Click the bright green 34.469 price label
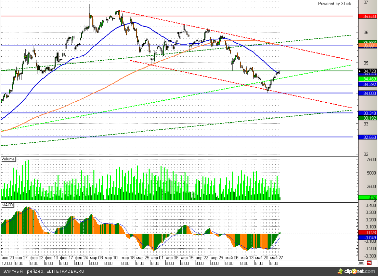378x276 pixels. (x=367, y=79)
